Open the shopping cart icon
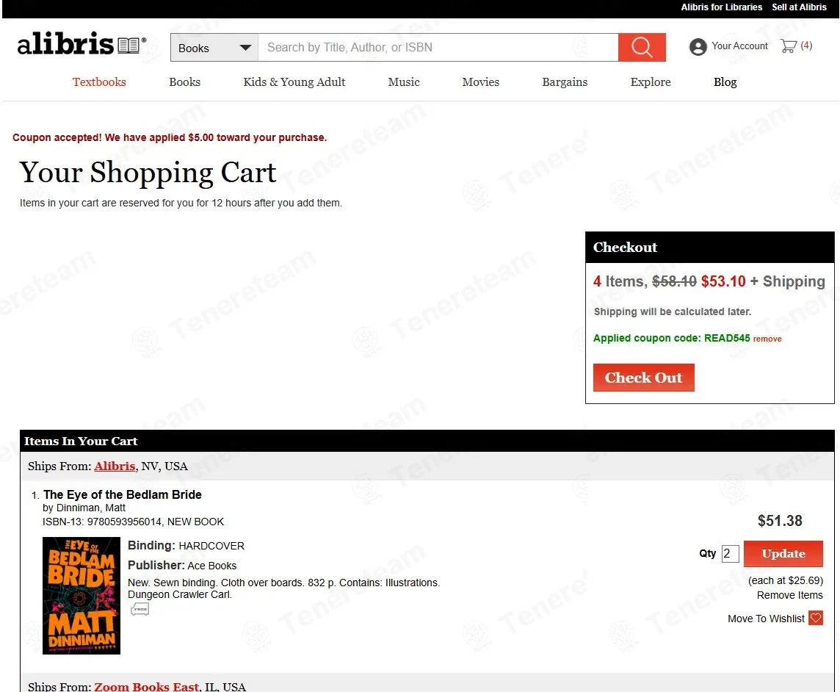Screen dimensions: 840x692 point(789,46)
